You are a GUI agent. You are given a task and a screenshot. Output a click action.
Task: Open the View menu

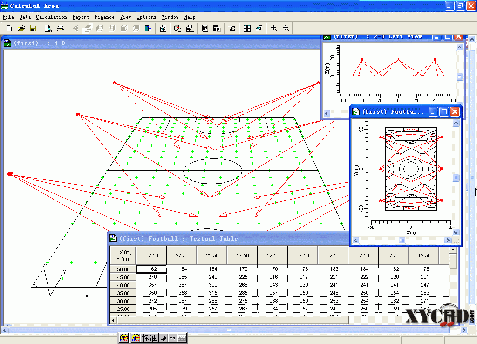point(125,17)
